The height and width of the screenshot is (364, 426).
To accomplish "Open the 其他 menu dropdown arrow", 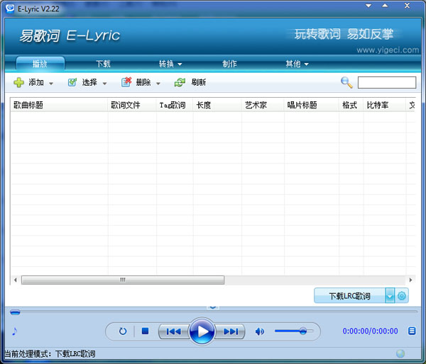I will 307,64.
